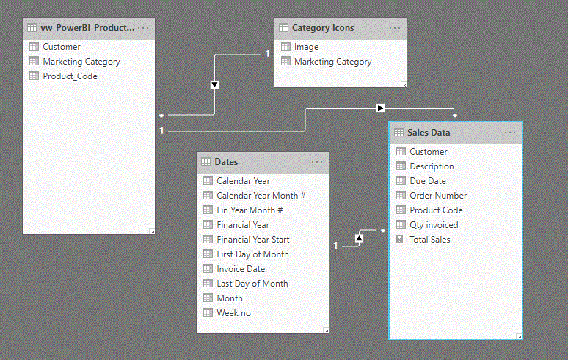Select Marketing Category field in Category Icons
The width and height of the screenshot is (568, 360).
[341, 62]
